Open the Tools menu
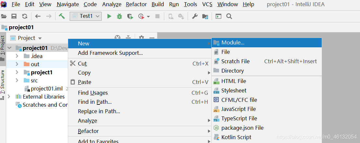Viewport: 360px width, 143px height. coord(191,4)
